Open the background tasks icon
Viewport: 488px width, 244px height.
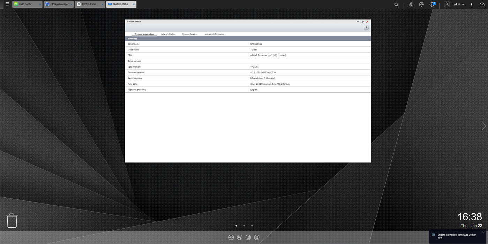pyautogui.click(x=411, y=5)
